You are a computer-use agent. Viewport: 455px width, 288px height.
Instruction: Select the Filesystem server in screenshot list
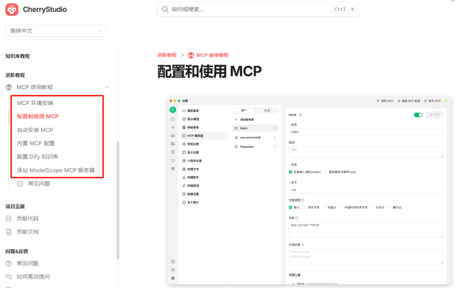coord(255,147)
